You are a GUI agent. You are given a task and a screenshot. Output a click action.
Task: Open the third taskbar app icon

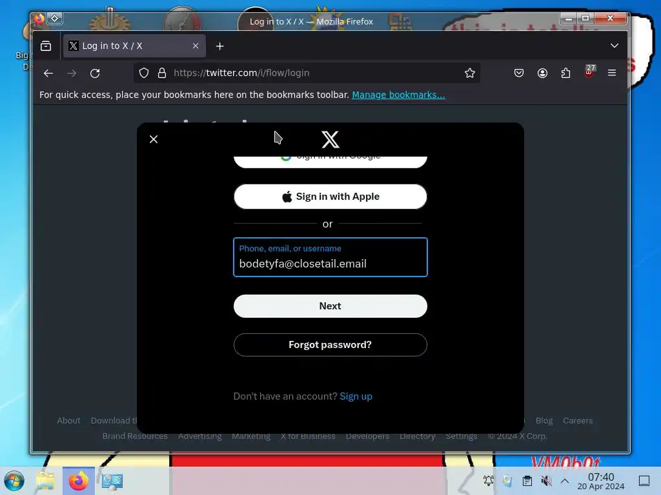pyautogui.click(x=112, y=481)
